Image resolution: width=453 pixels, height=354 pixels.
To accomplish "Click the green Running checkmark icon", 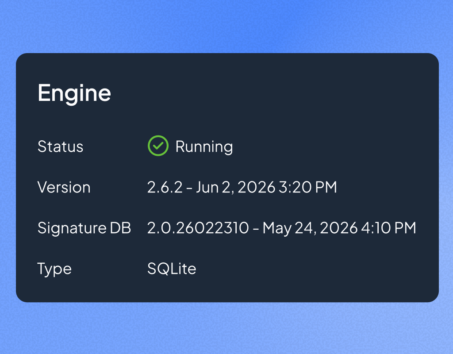I will (158, 146).
